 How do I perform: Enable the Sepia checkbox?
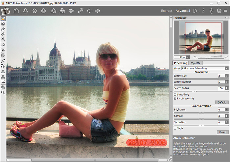point(175,128)
